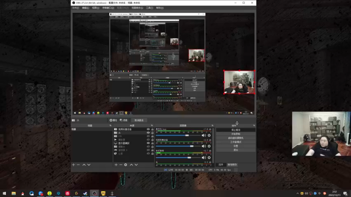Screen dimensions: 351x197
Task: Click the 停止推流 button
Action: click(236, 130)
